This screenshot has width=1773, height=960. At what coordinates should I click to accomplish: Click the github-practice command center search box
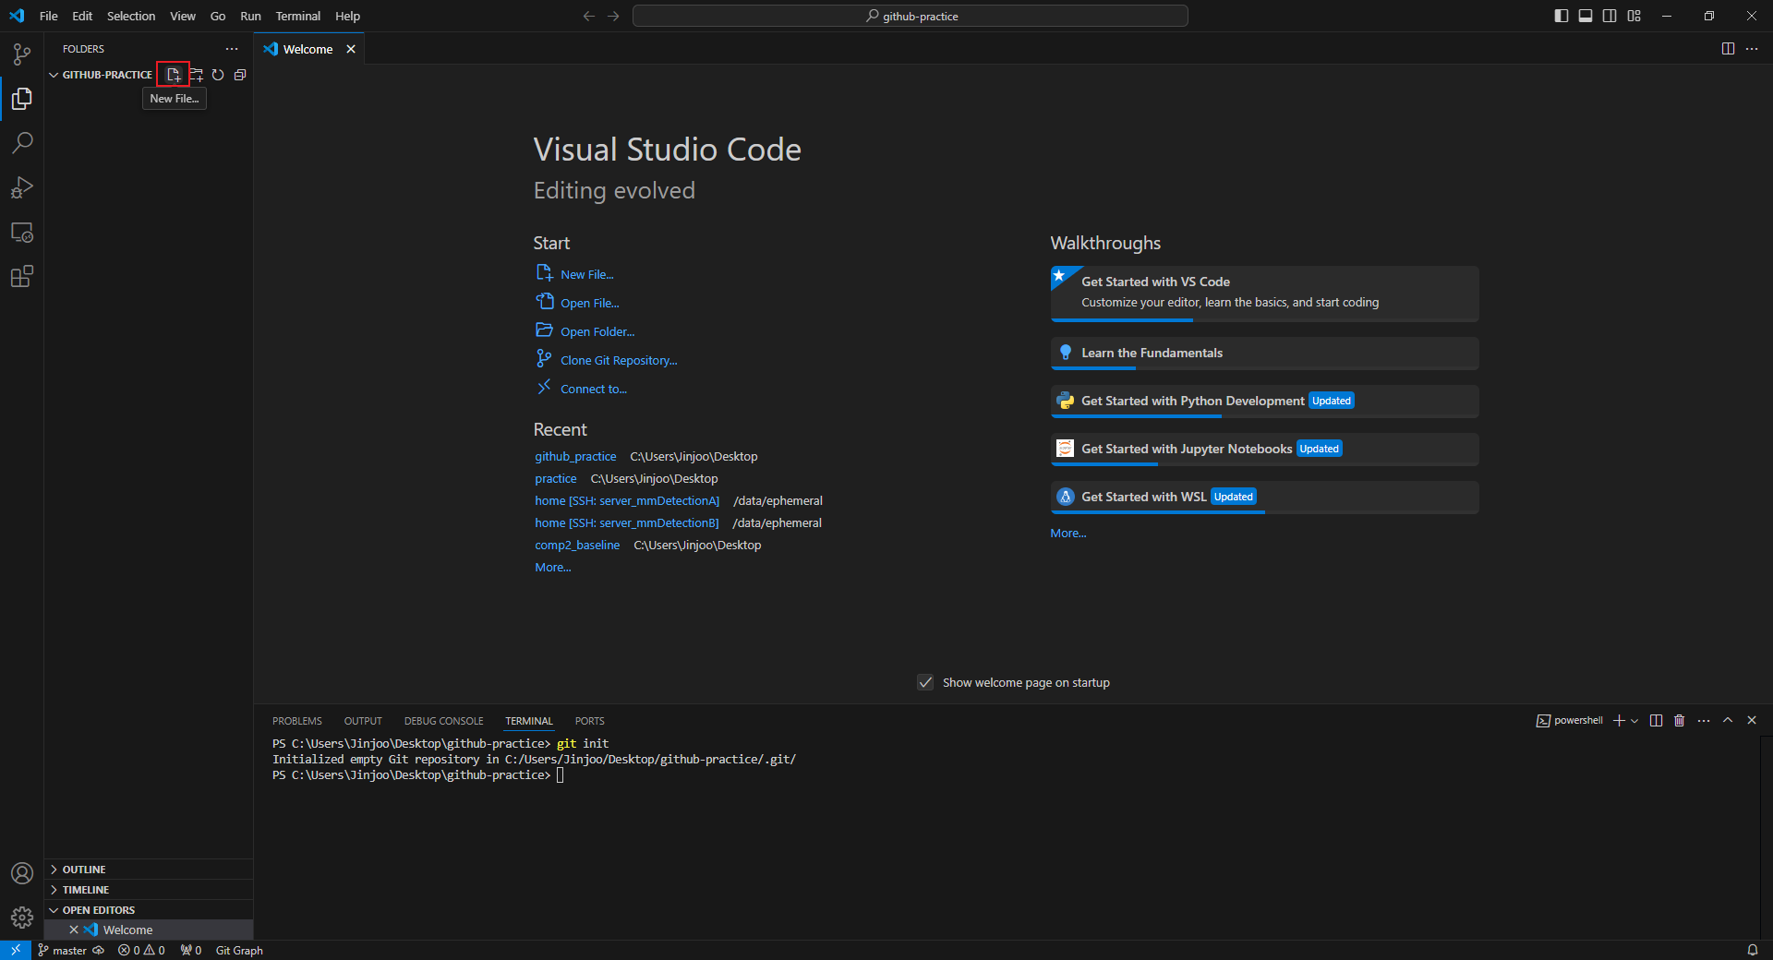click(x=911, y=16)
